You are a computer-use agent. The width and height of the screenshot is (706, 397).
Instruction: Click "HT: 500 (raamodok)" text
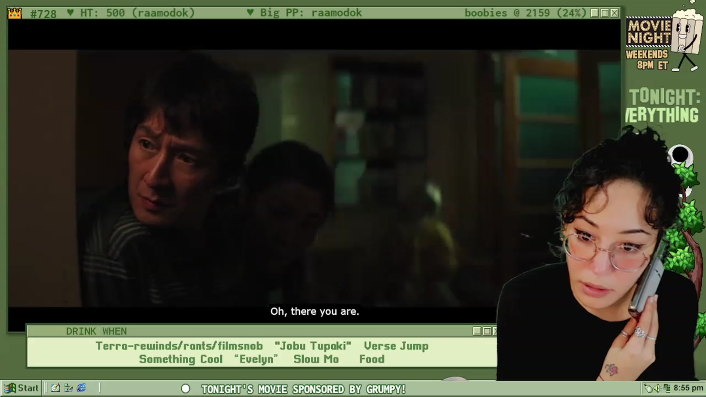click(137, 13)
